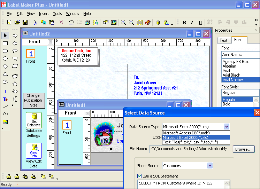This screenshot has height=189, width=260.
Task: Select the blue Text tool
Action: (5, 92)
